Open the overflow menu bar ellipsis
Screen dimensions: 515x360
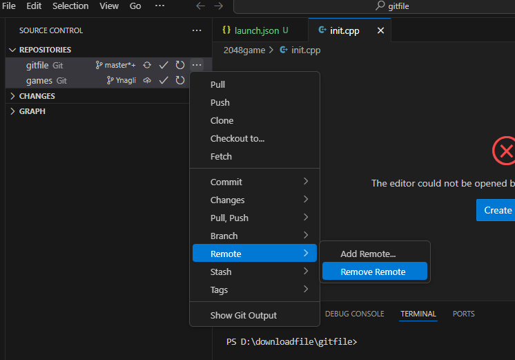coord(159,6)
